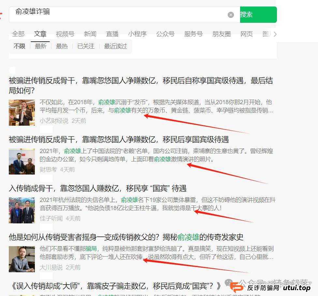Click the source name 财思考
318x296 pixels.
(48, 169)
